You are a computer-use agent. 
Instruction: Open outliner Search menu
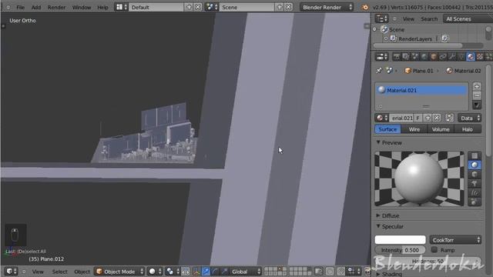pos(429,19)
